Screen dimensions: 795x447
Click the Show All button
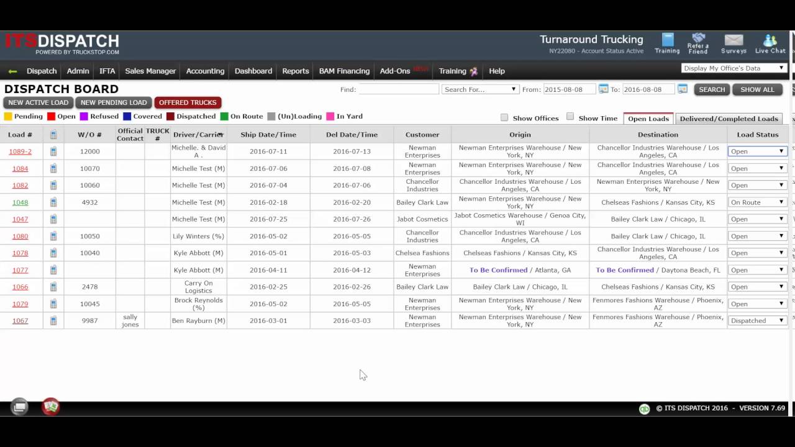757,89
